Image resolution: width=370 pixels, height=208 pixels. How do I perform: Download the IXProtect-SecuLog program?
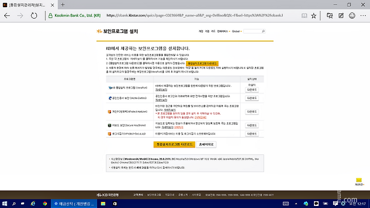pyautogui.click(x=252, y=134)
